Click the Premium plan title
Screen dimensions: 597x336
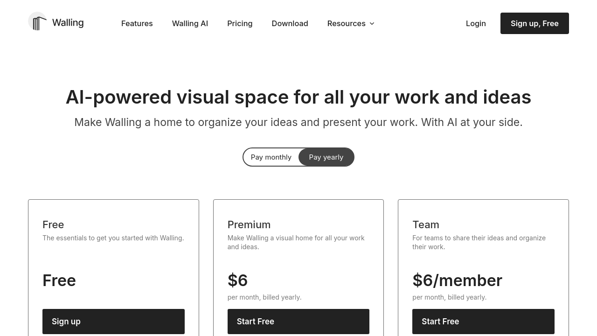[x=249, y=224]
